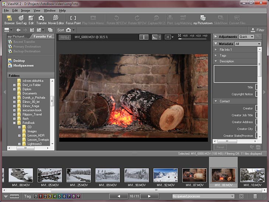Apply tag number 4

click(x=55, y=196)
